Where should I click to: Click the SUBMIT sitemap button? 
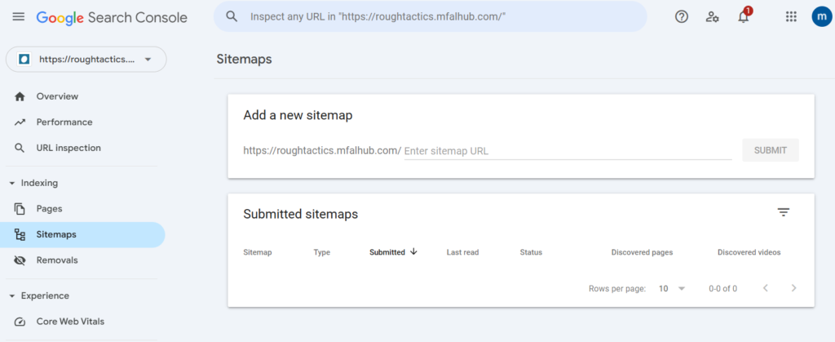770,150
